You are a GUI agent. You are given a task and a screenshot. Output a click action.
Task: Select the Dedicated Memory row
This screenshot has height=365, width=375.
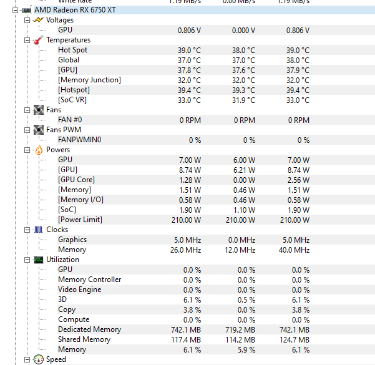coord(216,329)
